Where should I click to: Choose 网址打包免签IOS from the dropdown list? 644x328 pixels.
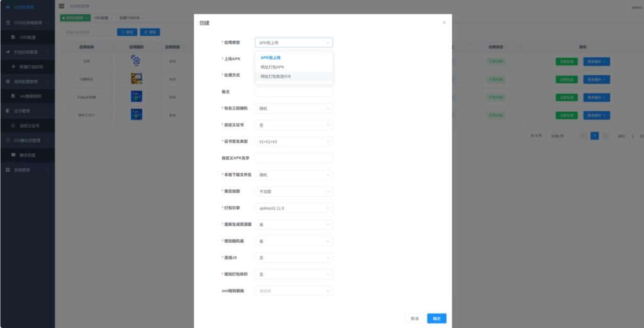276,77
